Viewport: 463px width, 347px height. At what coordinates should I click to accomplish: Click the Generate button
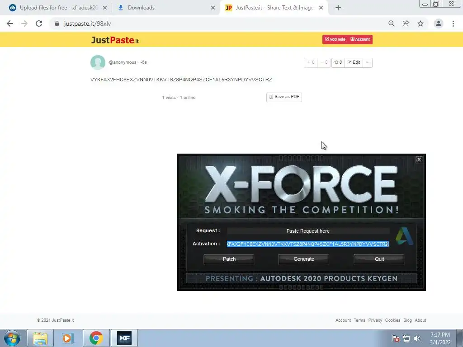point(303,259)
